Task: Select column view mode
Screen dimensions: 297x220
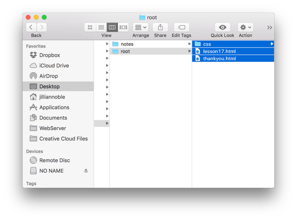Action: [x=112, y=27]
